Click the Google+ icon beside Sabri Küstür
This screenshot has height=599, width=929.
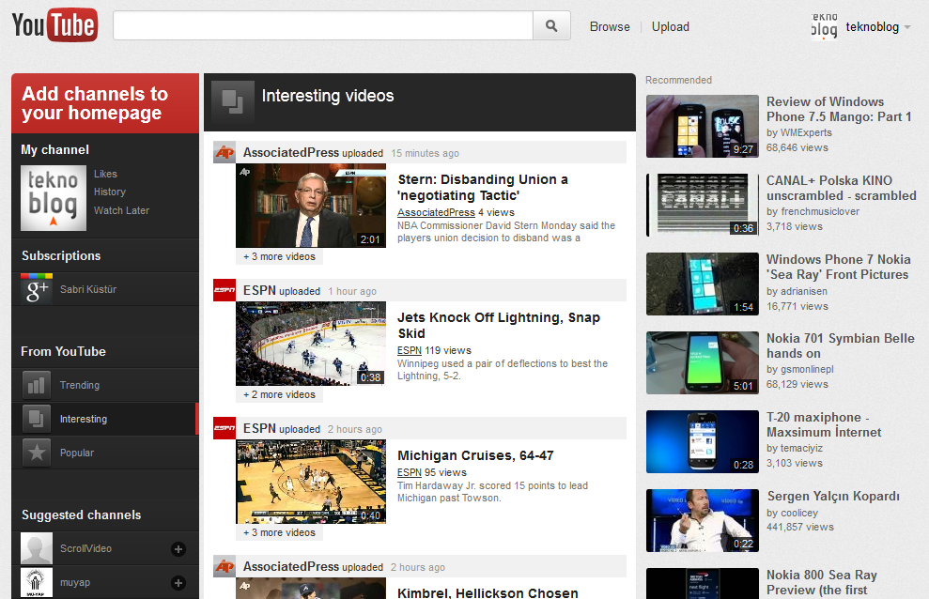[37, 289]
